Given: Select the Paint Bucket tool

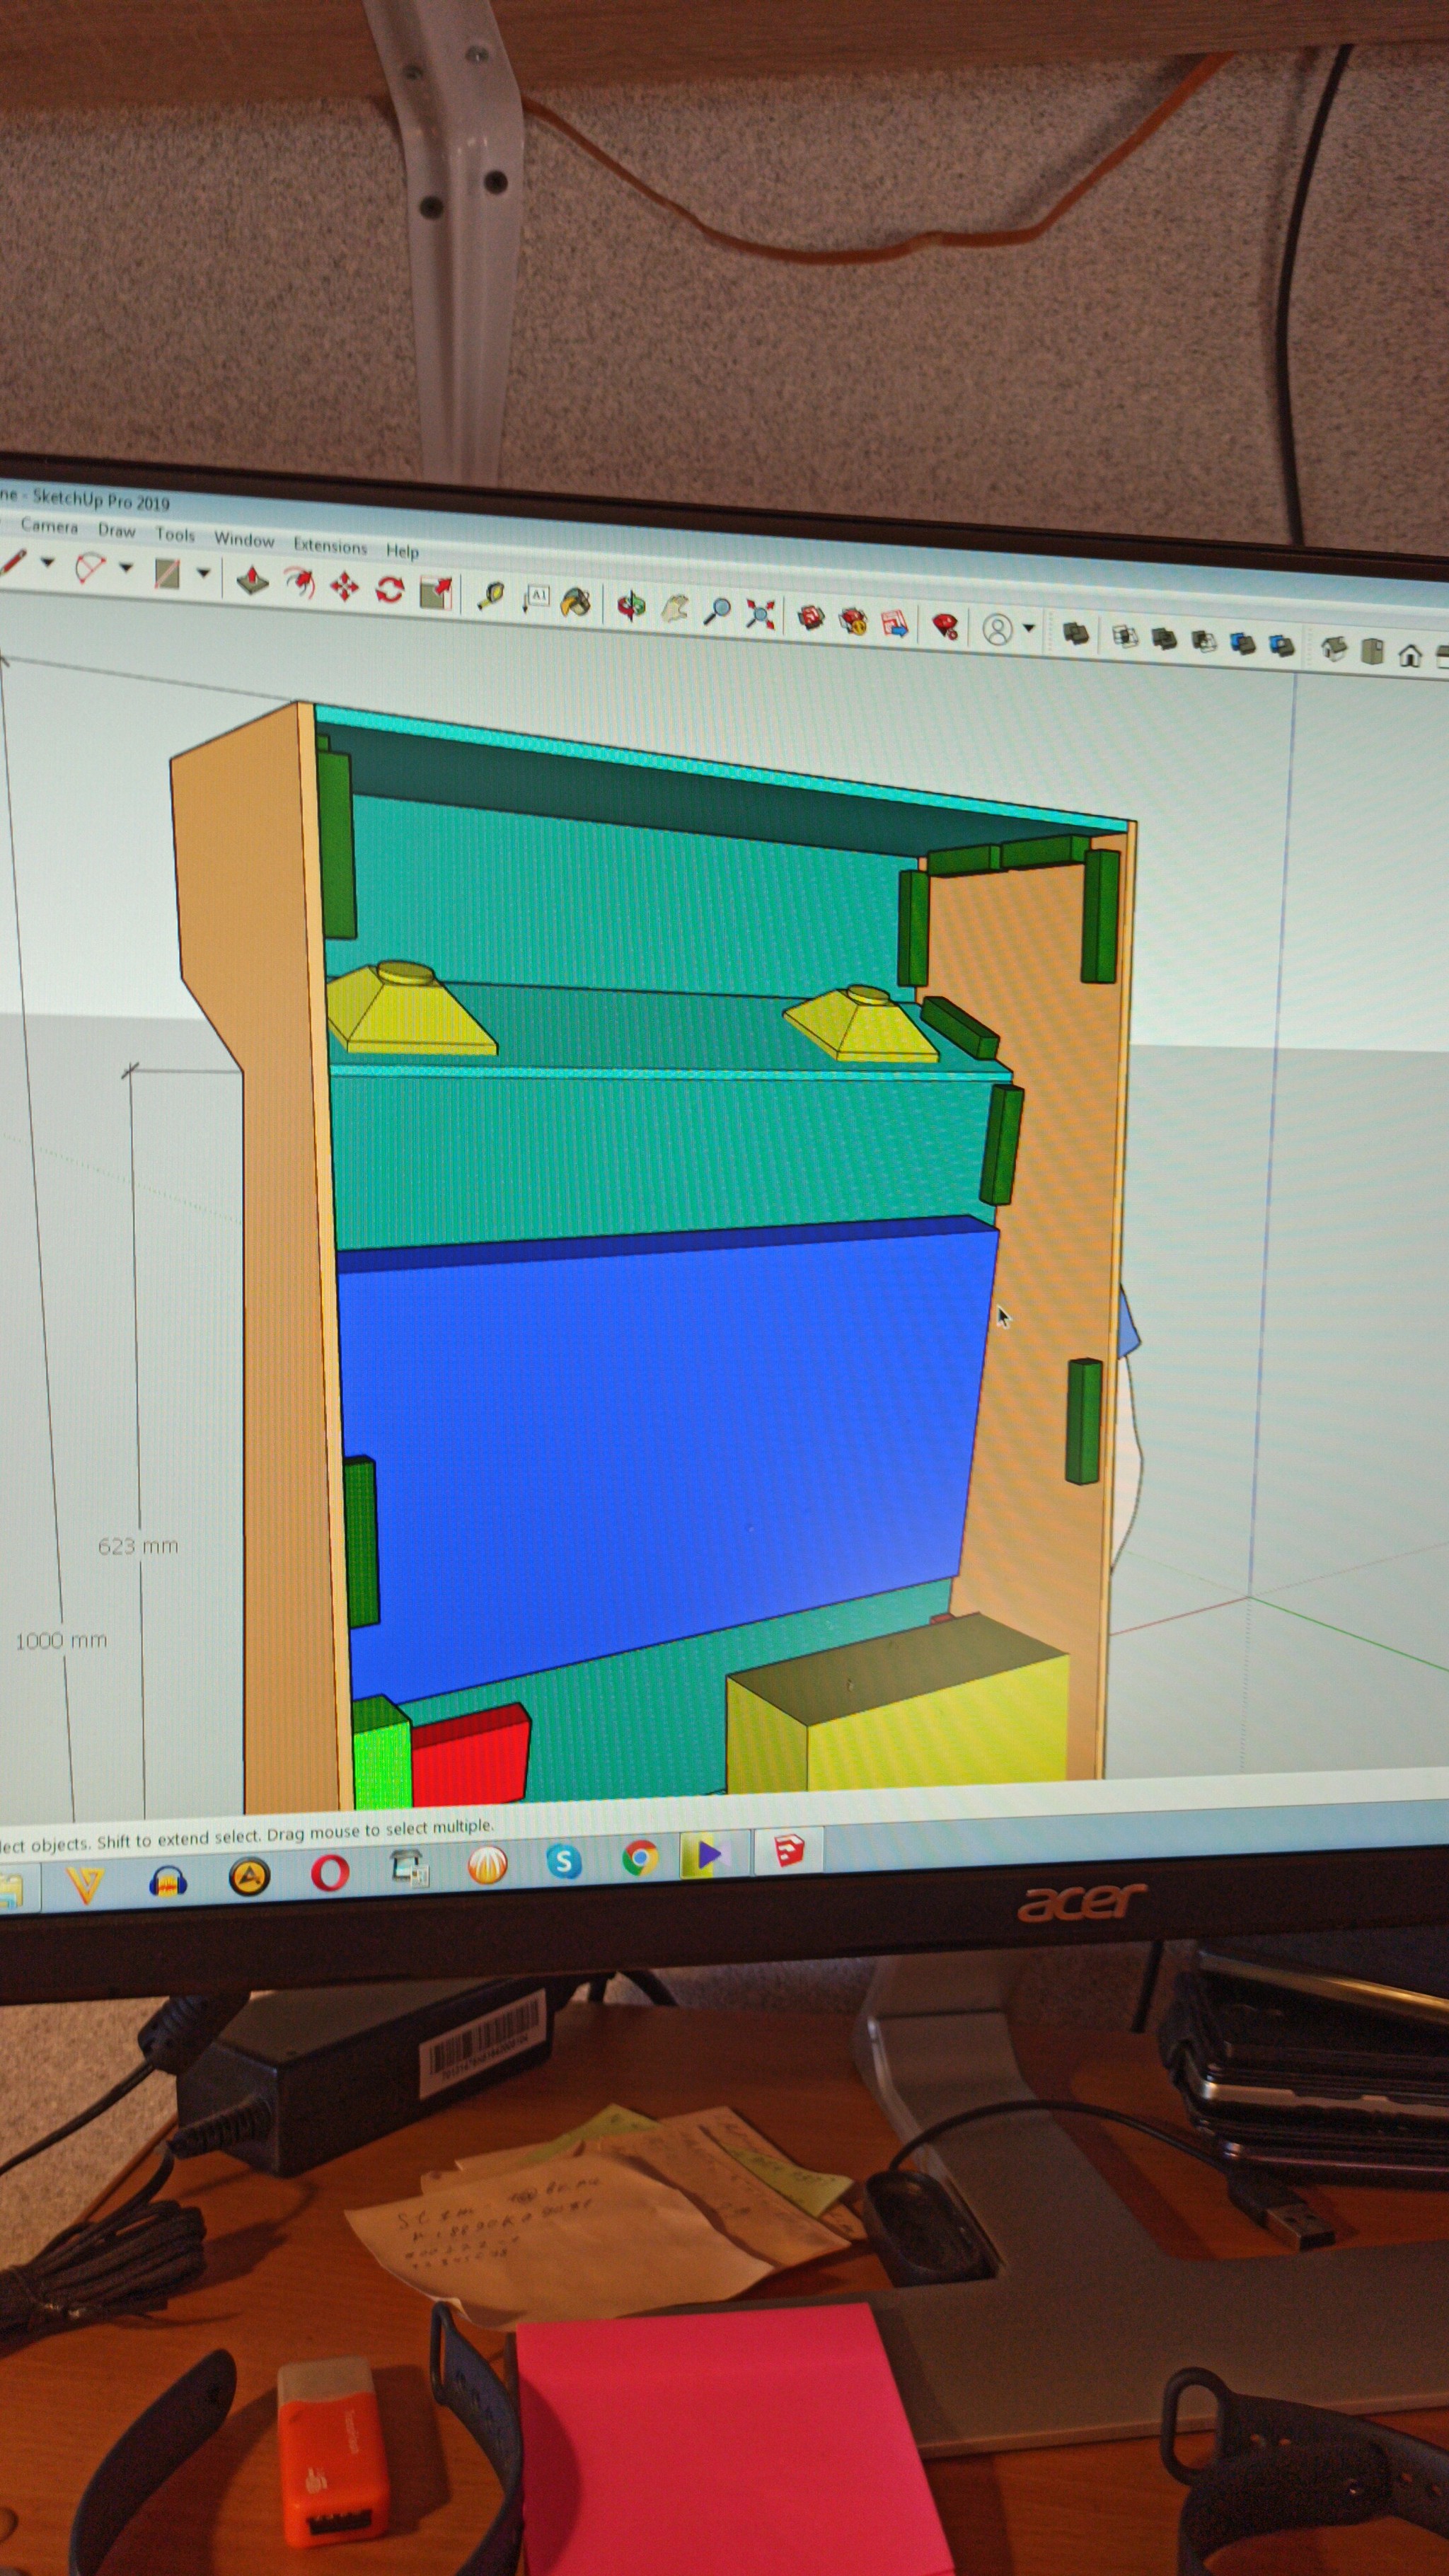Looking at the screenshot, I should click(x=576, y=602).
